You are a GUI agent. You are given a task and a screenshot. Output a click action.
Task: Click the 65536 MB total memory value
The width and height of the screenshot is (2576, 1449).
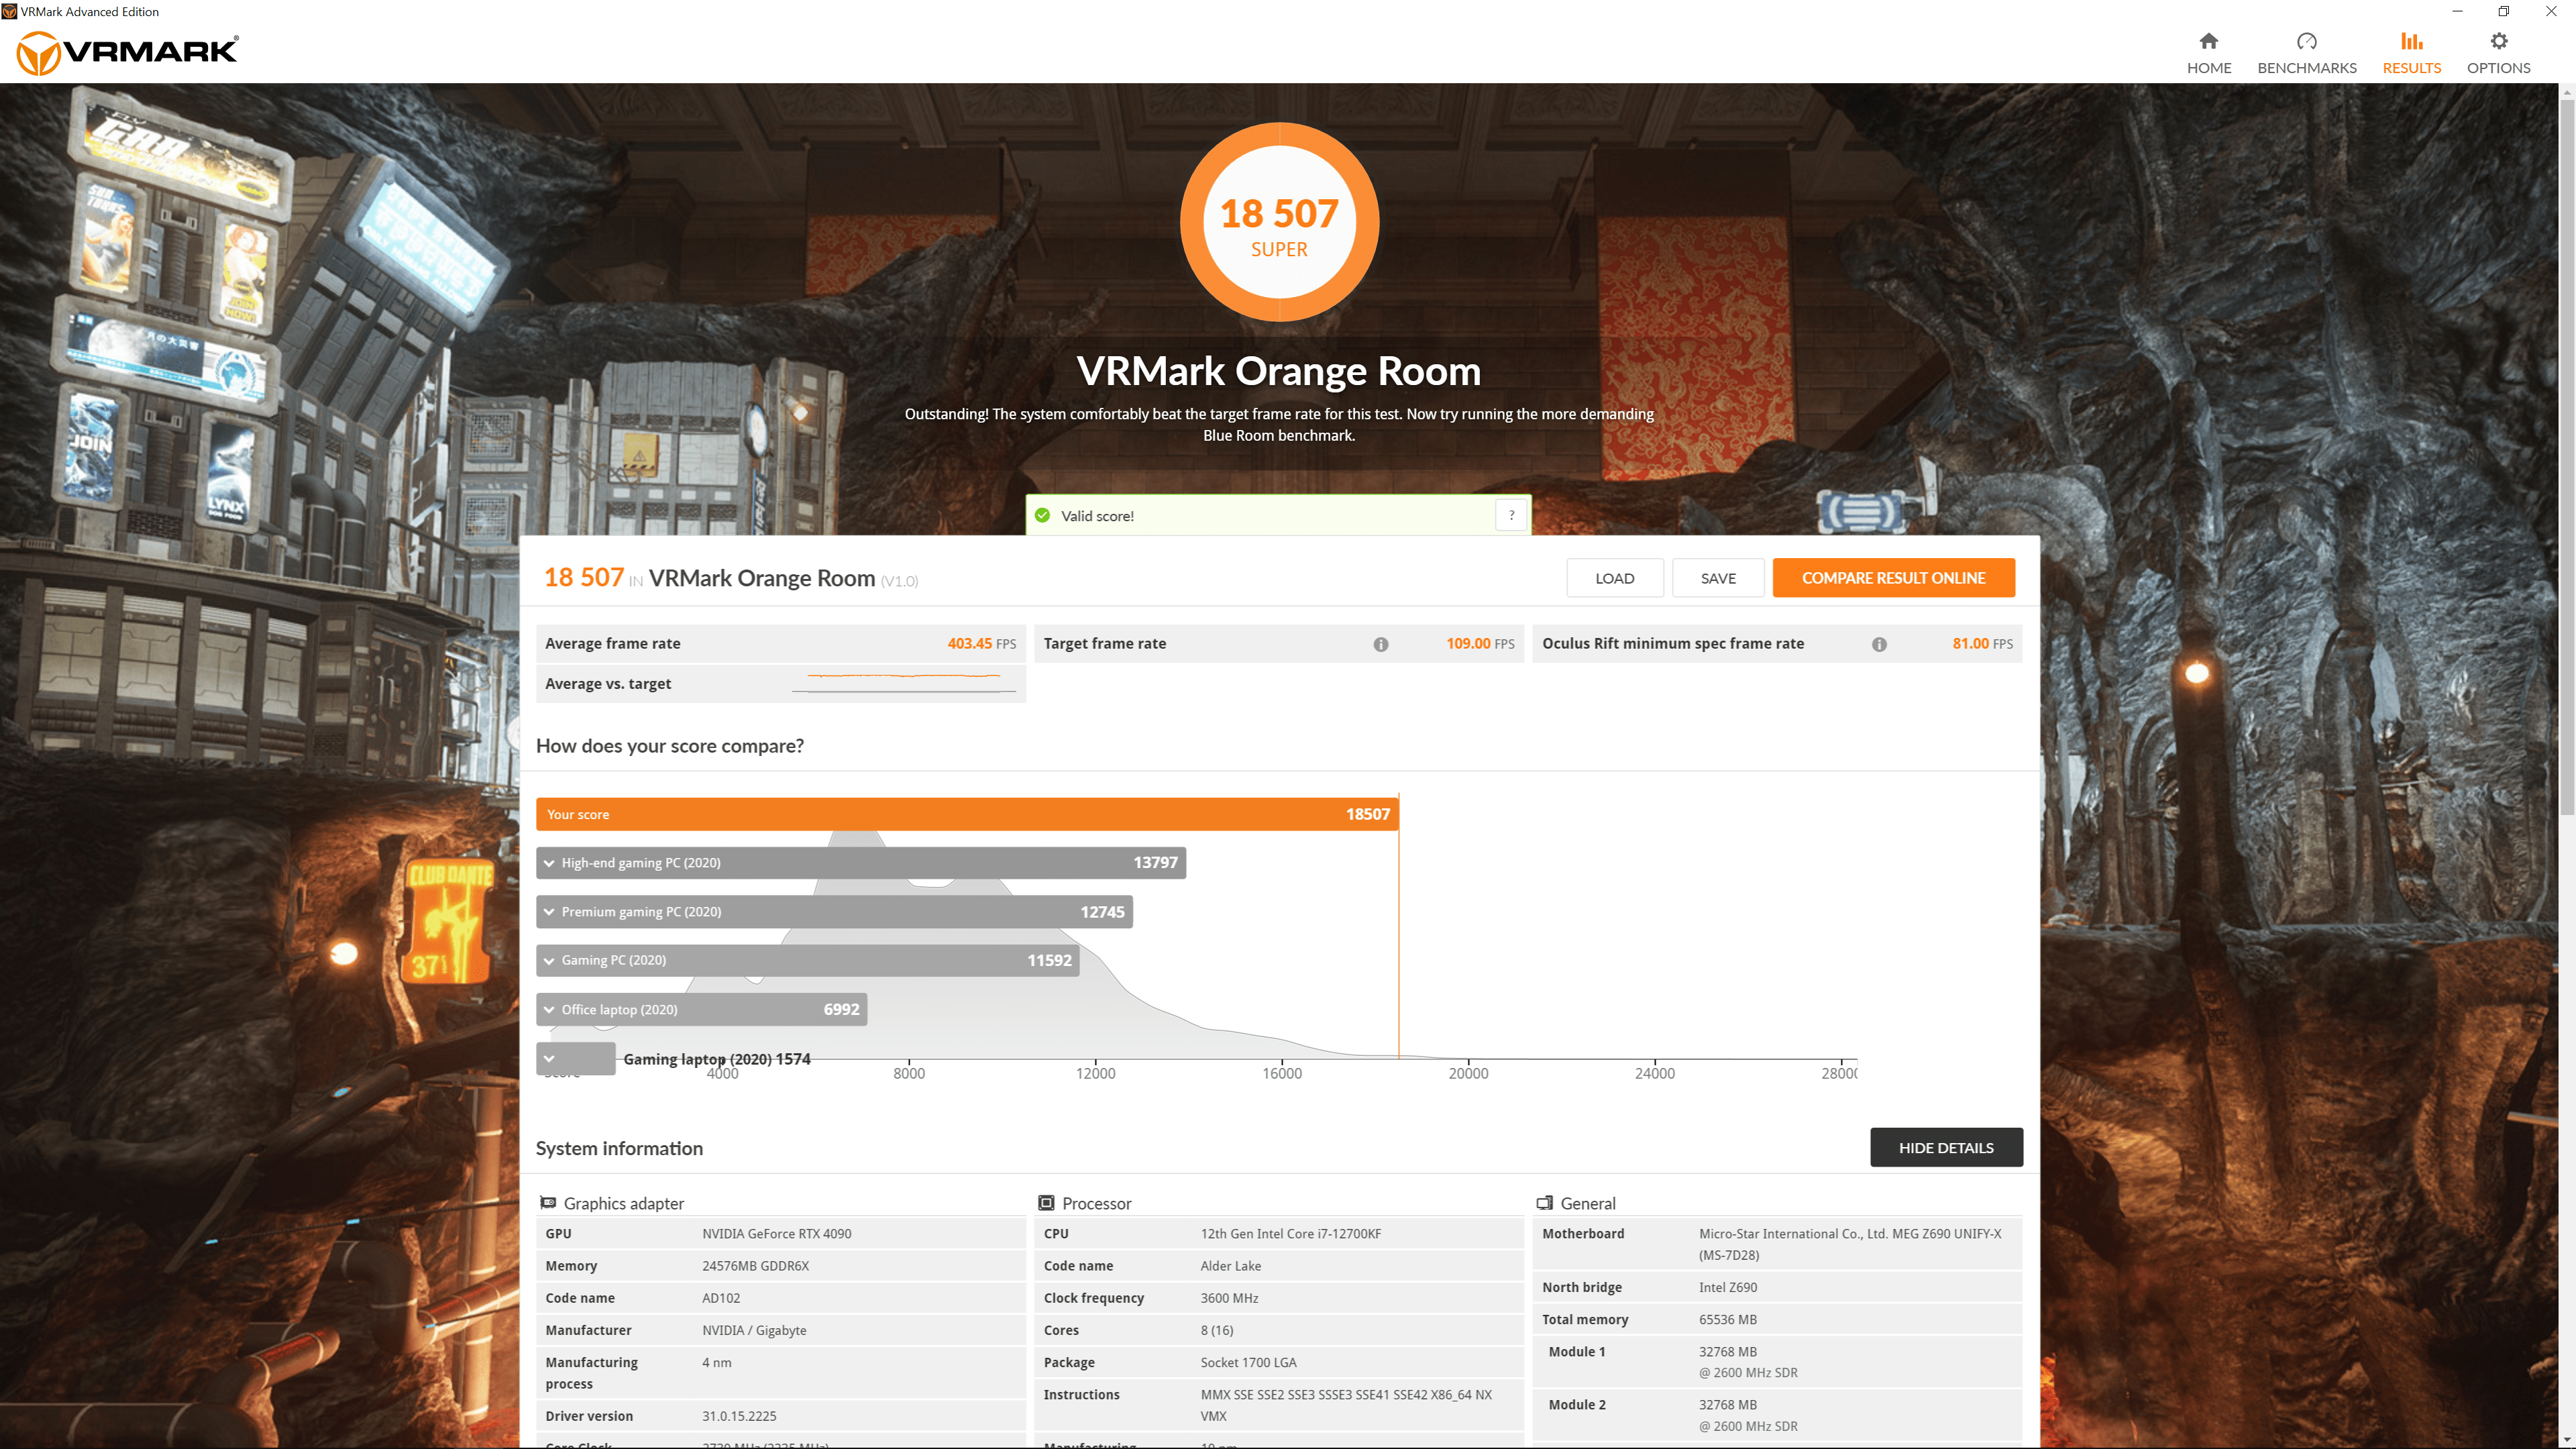(x=1727, y=1320)
